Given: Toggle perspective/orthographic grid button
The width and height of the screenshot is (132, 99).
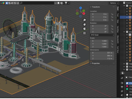Looking at the screenshot, I should click(x=84, y=33).
